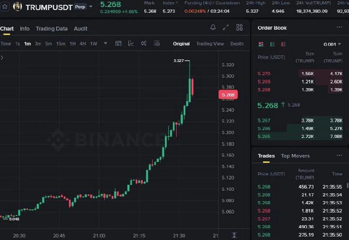349x240 pixels.
Task: Add TRUMPUSDT to favorites with star icon
Action: coord(5,7)
